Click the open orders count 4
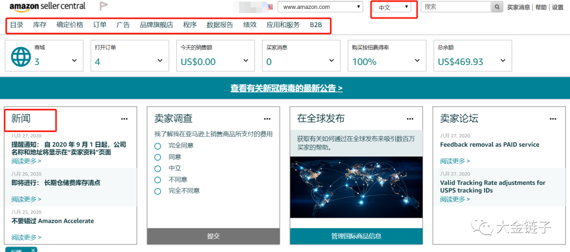This screenshot has width=570, height=252. click(x=98, y=62)
